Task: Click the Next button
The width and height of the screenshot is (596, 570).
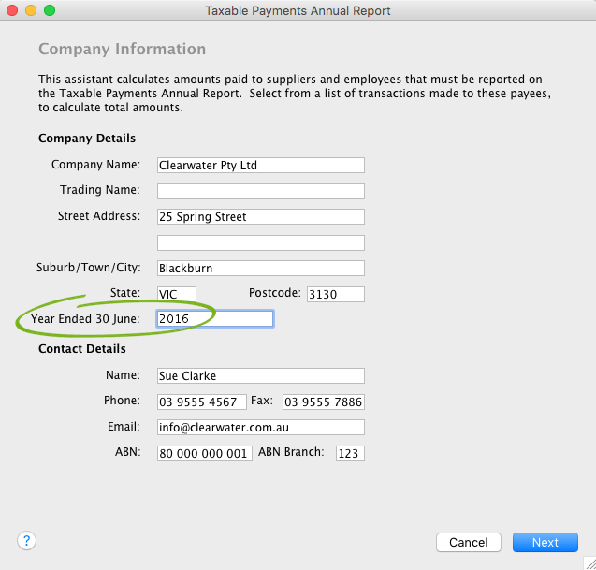Action: [x=545, y=543]
